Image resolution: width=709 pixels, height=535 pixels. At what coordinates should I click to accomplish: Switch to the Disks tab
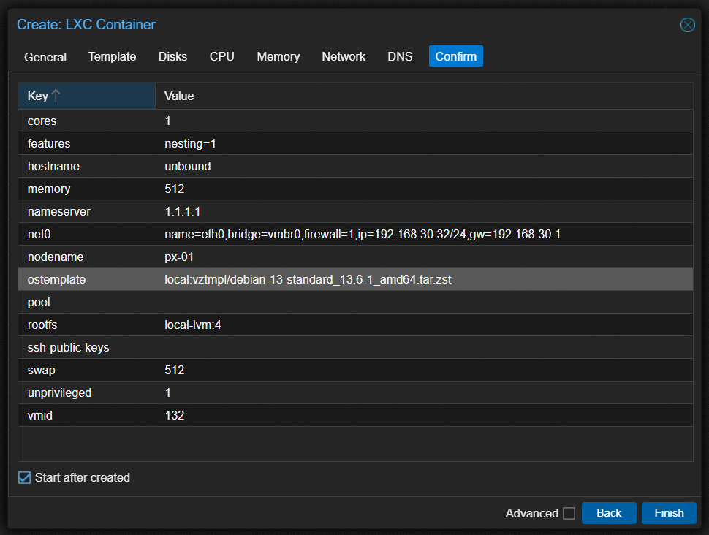click(172, 56)
